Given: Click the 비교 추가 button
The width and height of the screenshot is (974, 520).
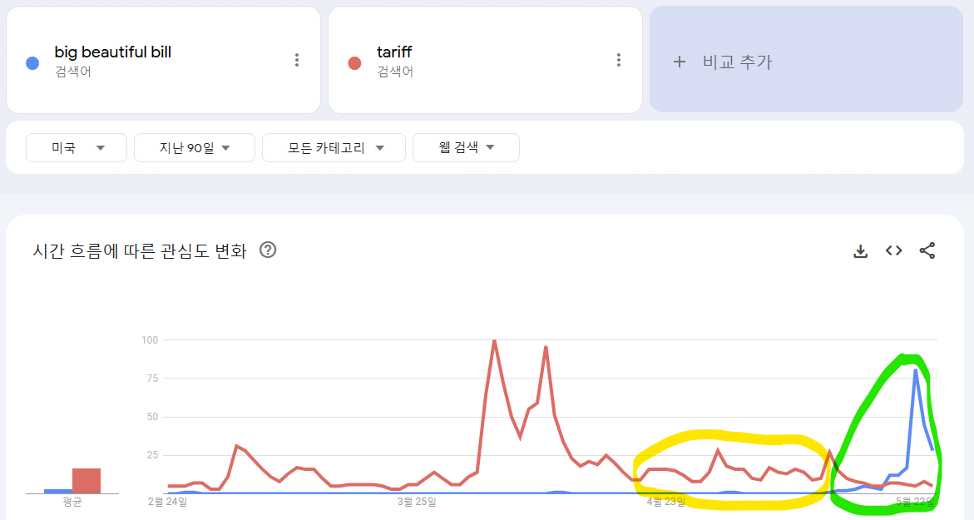Looking at the screenshot, I should point(737,62).
